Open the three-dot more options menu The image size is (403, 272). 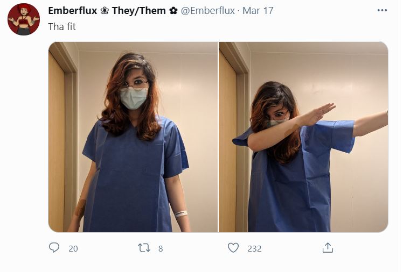(x=382, y=10)
